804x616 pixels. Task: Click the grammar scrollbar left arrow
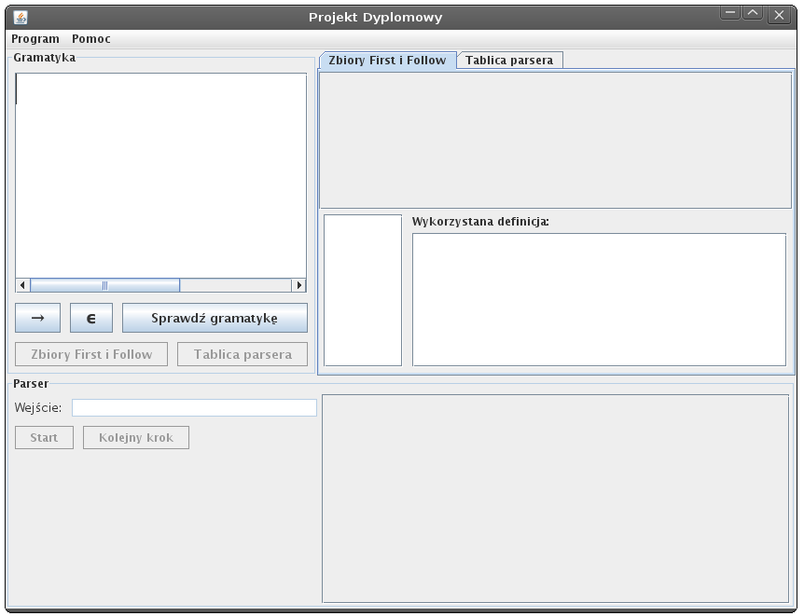pyautogui.click(x=22, y=285)
